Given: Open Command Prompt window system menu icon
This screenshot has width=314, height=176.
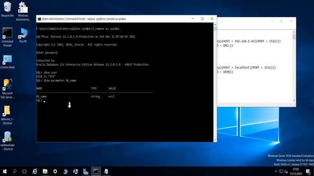Looking at the screenshot, I should tap(39, 19).
